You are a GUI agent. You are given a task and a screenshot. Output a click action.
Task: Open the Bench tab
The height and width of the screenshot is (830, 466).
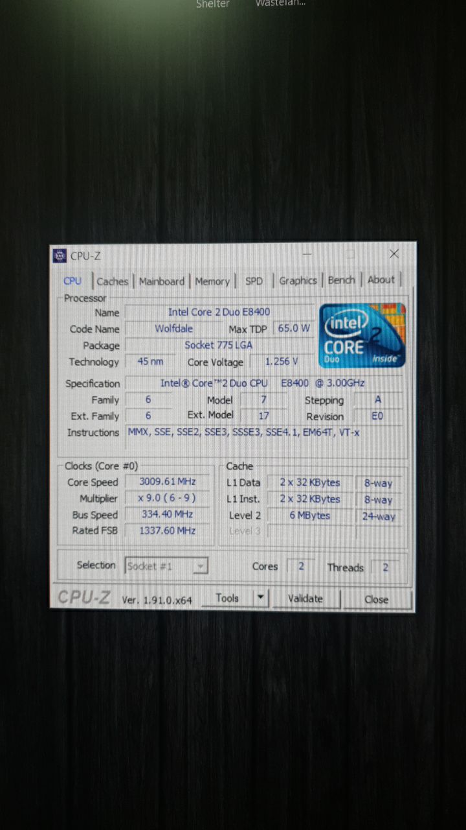pyautogui.click(x=341, y=280)
